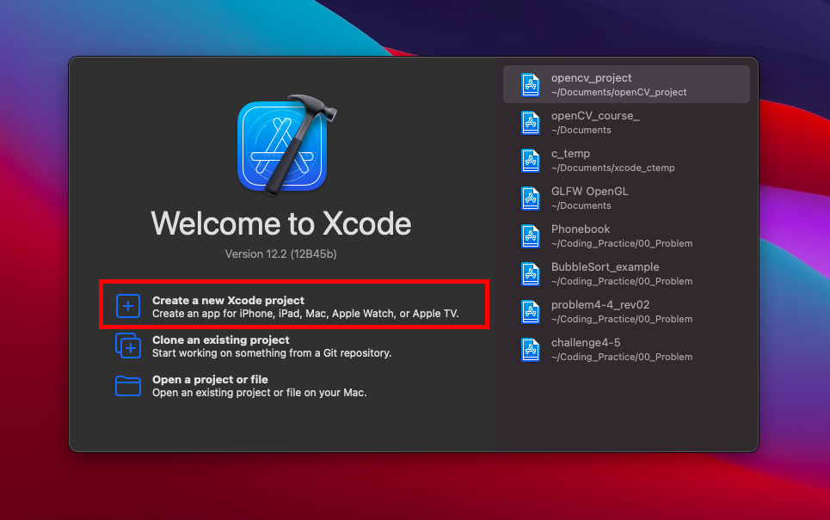
Task: Open recent project c_temp
Action: [x=626, y=160]
